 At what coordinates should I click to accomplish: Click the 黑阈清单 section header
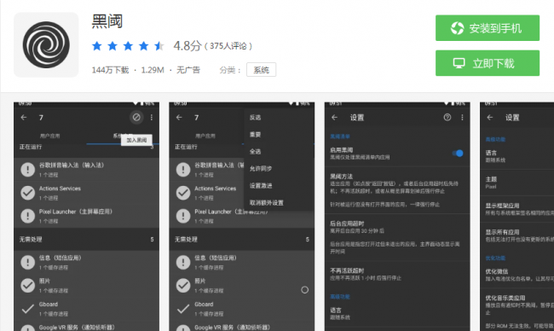tap(340, 136)
